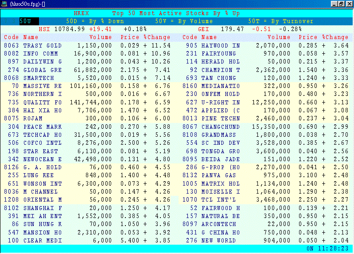The height and width of the screenshot is (254, 354).
Task: Select TCL INT'L stock name
Action: [x=218, y=200]
